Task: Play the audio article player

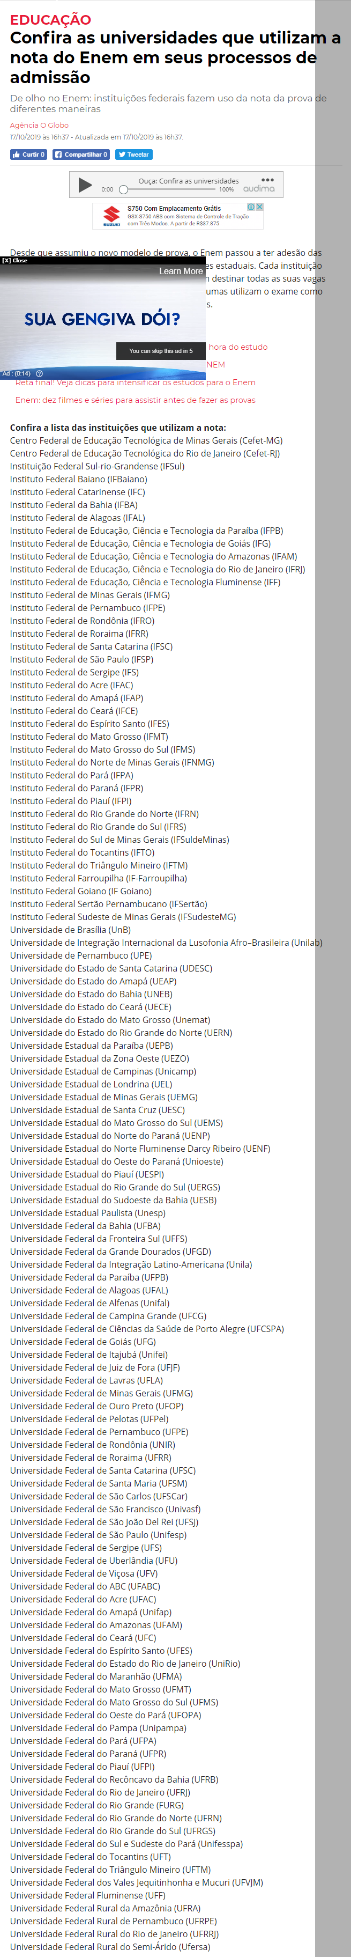Action: (x=85, y=185)
